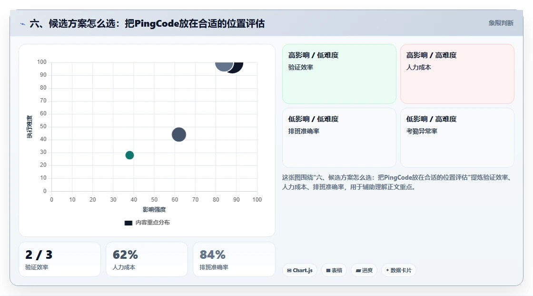Click 人力成本 text in red quadrant card

(x=419, y=67)
